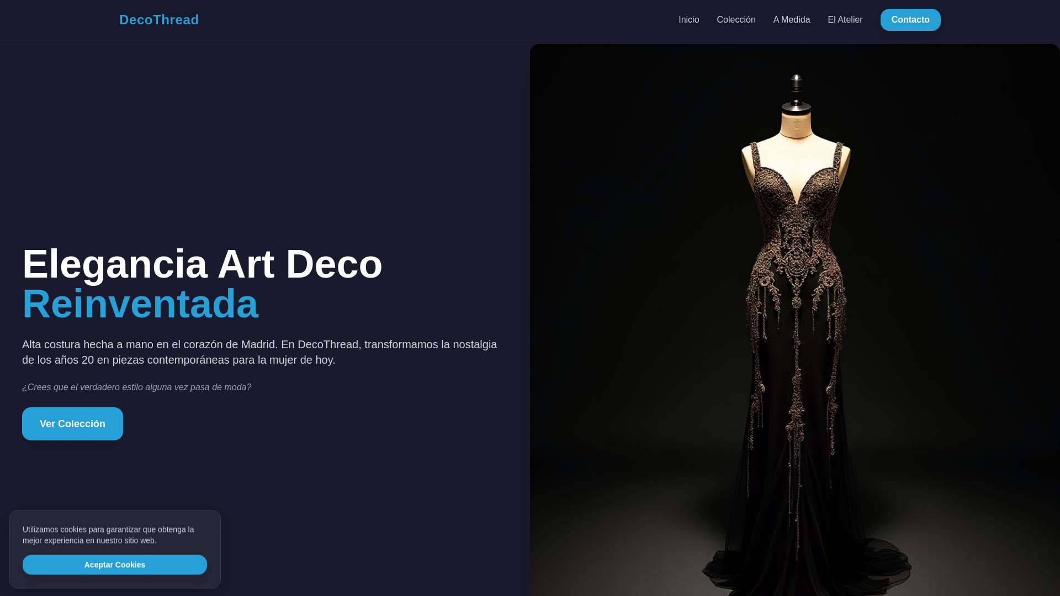This screenshot has height=596, width=1060.
Task: Go to the Inicio nav link
Action: [x=688, y=20]
